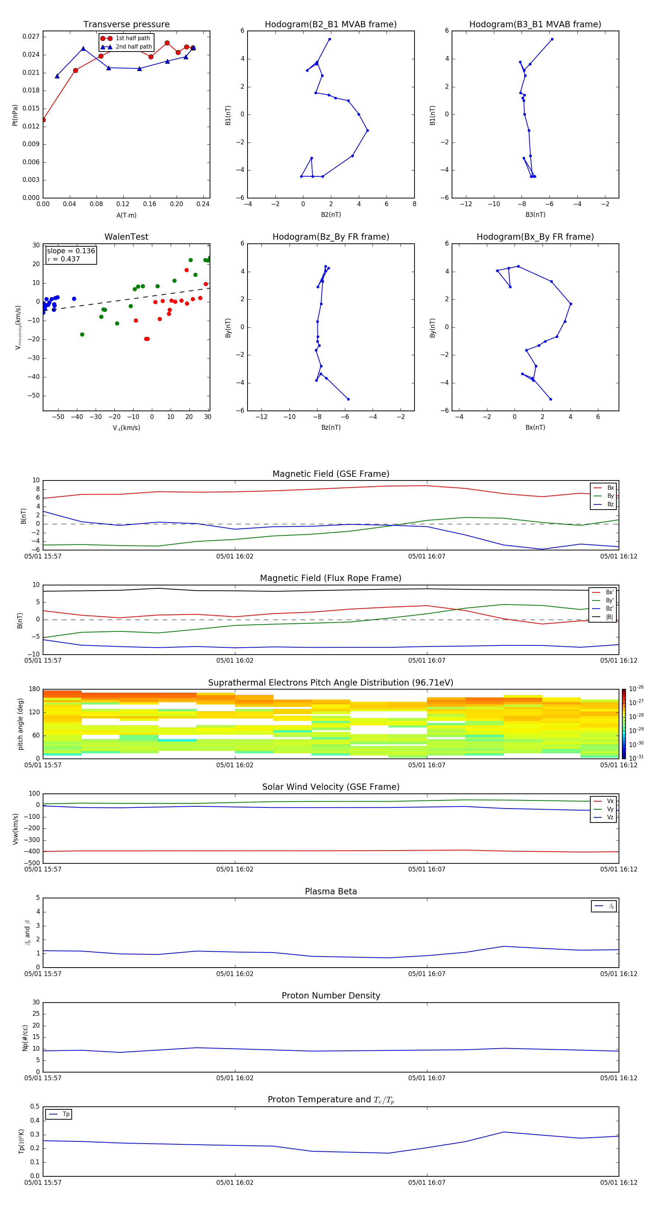Select the '2nd half path' legend entry
662x1215 pixels.
coord(126,47)
